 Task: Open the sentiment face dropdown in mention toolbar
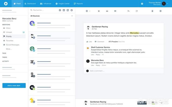pos(88,11)
